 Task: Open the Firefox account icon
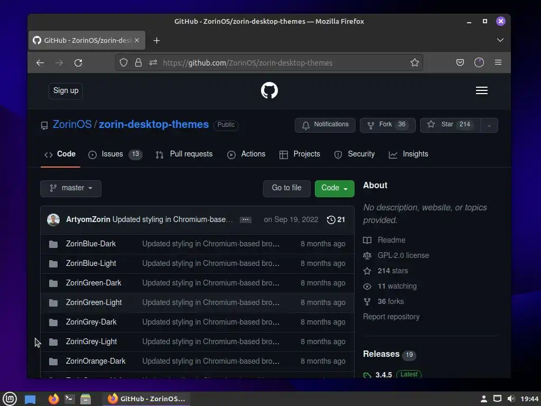pos(479,62)
